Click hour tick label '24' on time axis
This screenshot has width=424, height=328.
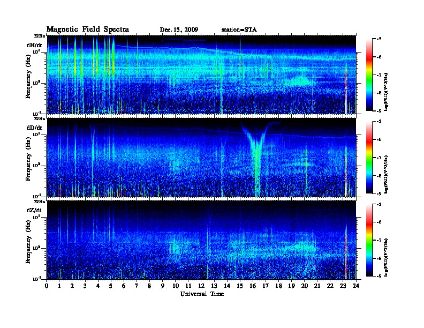[356, 286]
